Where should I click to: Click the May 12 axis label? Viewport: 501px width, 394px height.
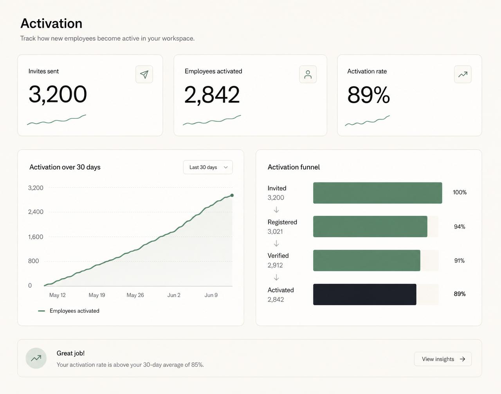[x=58, y=295]
